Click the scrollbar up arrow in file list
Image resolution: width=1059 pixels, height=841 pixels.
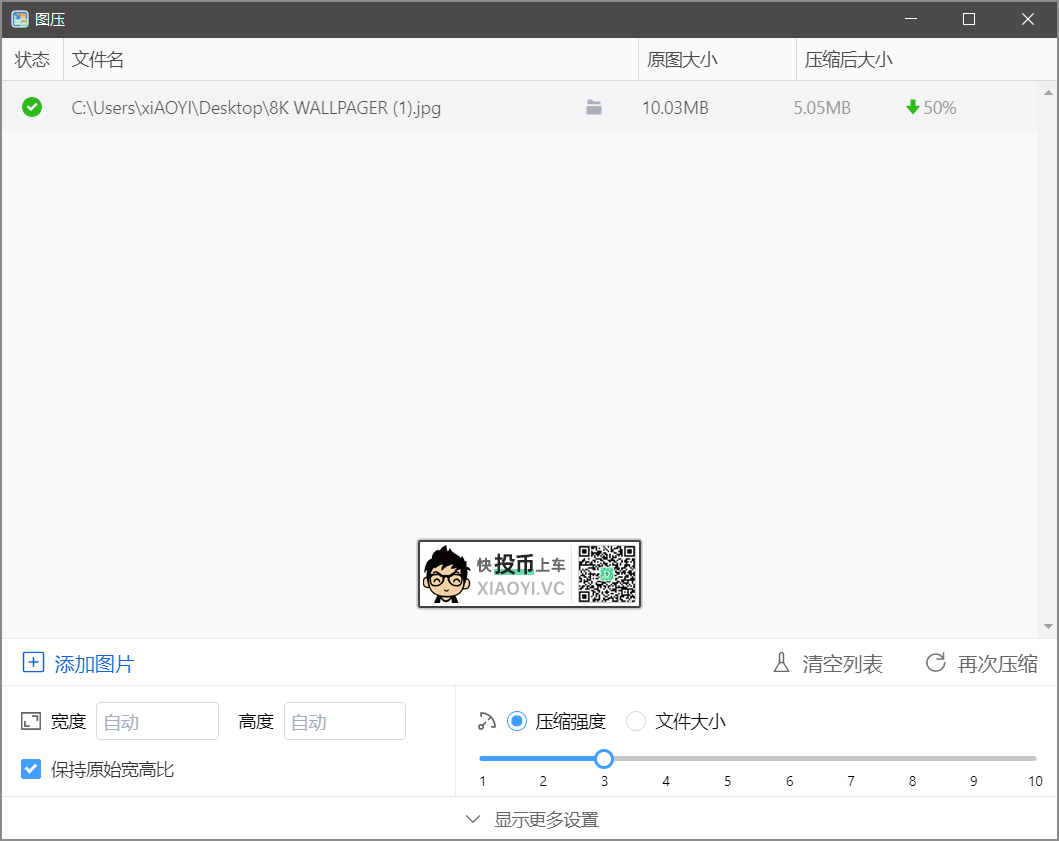point(1048,93)
